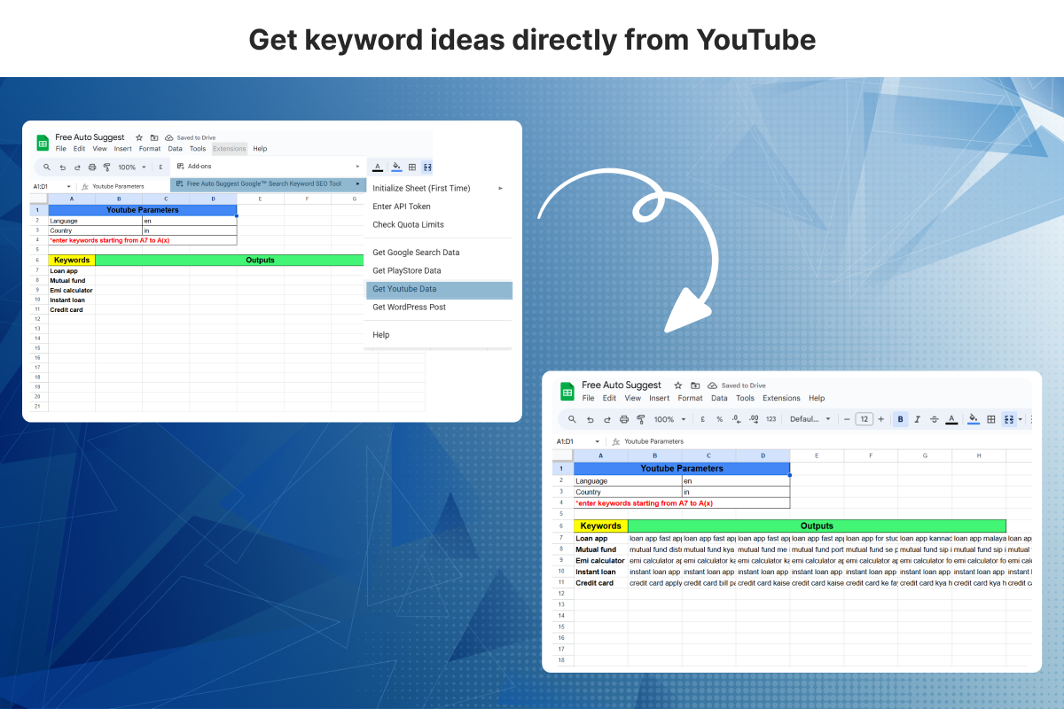Open Data menu in right window
Screen dimensions: 1064x709
(x=719, y=398)
